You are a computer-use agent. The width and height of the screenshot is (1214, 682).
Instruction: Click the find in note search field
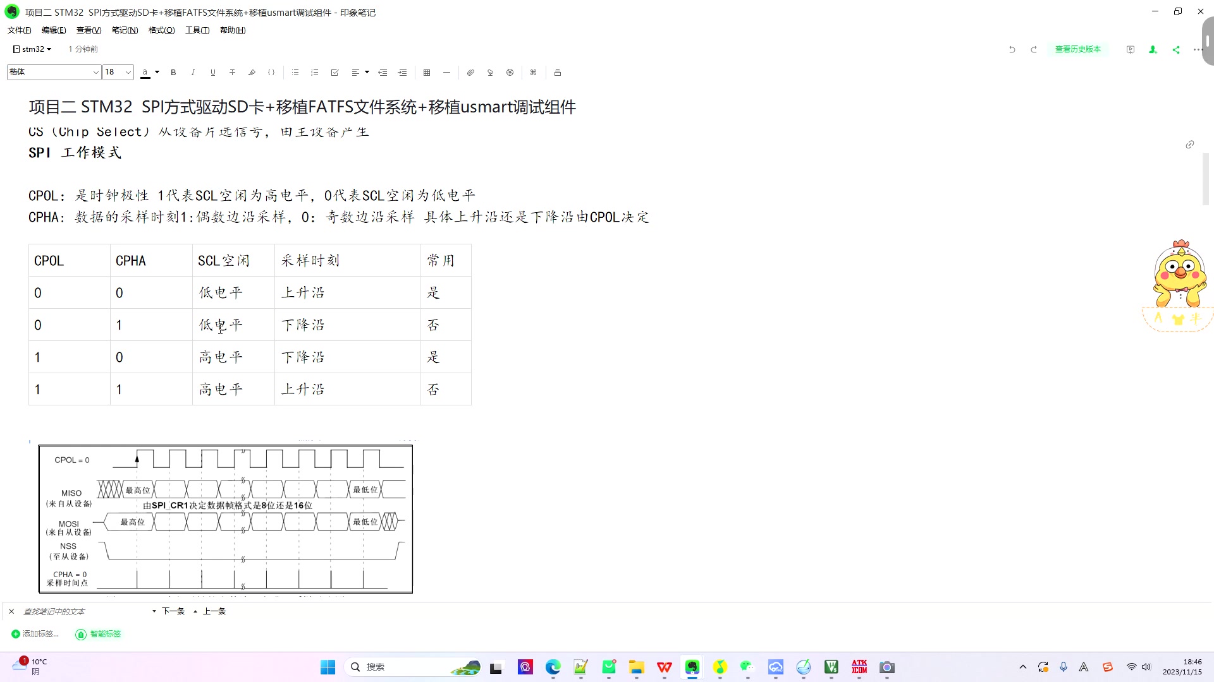85,611
